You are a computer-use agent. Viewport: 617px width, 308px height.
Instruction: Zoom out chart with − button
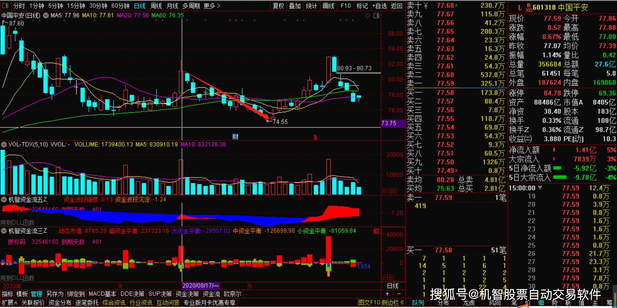click(x=399, y=294)
